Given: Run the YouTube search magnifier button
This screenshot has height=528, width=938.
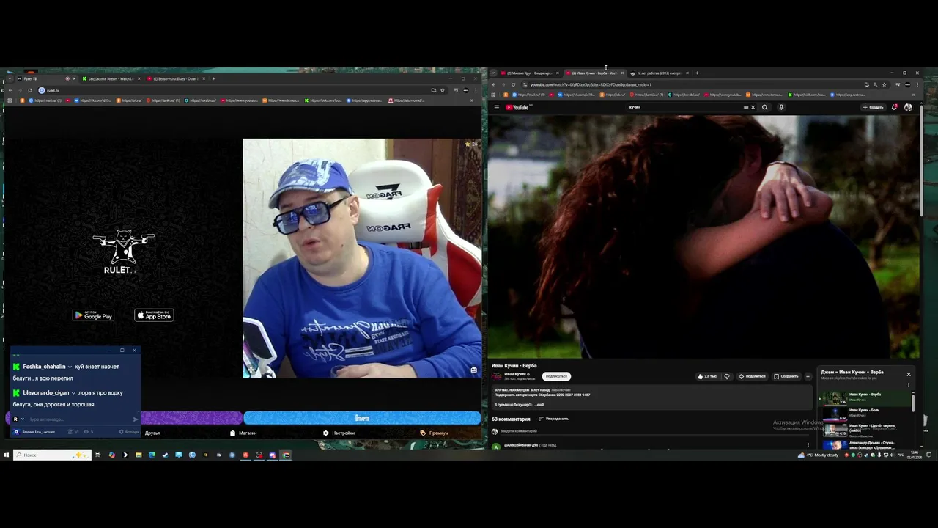Looking at the screenshot, I should click(x=764, y=107).
